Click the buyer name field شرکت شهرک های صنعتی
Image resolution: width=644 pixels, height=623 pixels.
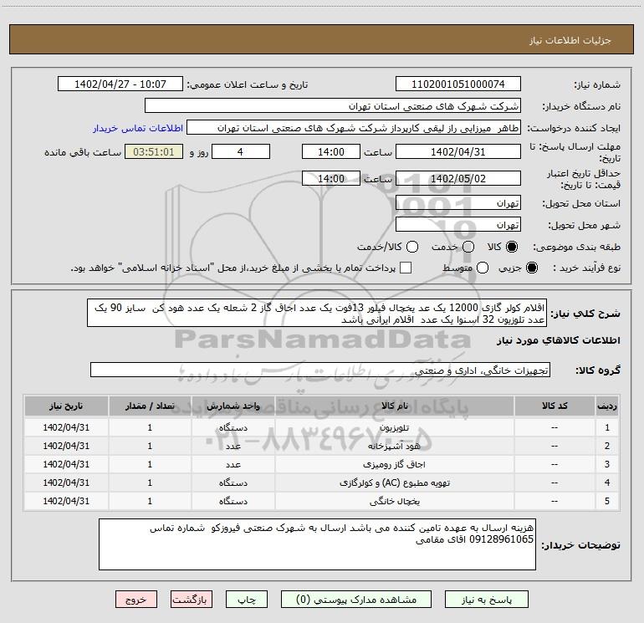333,106
